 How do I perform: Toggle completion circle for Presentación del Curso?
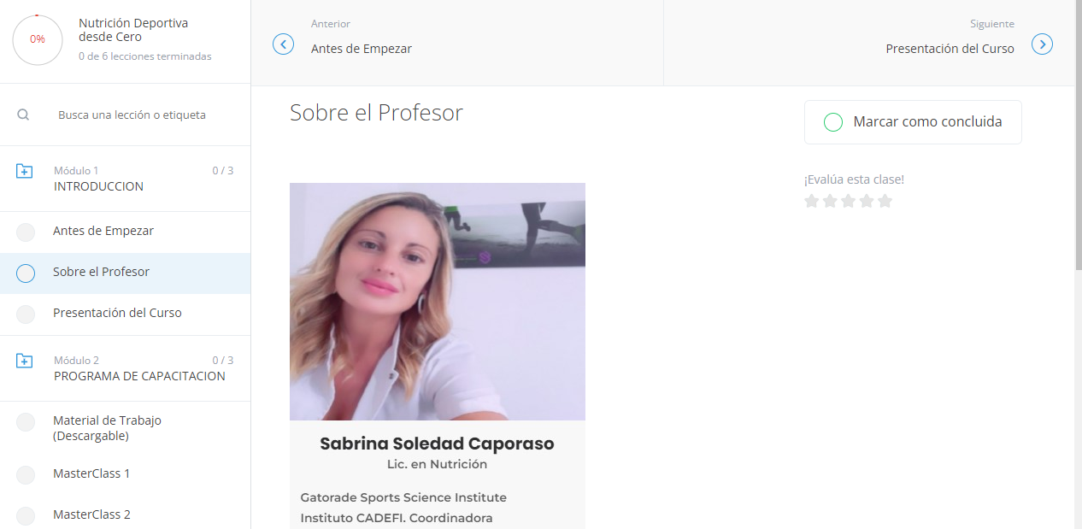[26, 314]
